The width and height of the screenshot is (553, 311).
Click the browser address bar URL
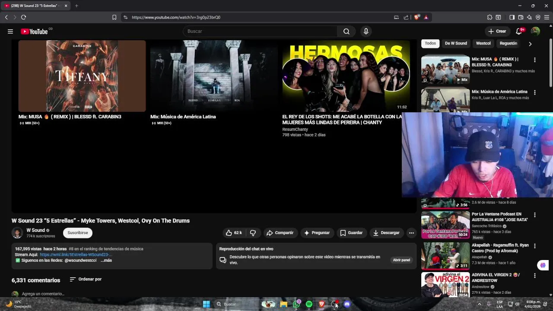(176, 17)
